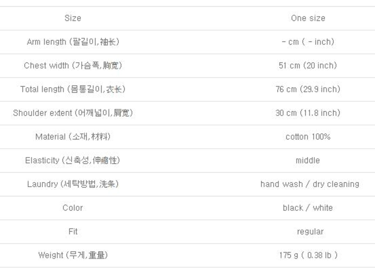This screenshot has width=375, height=271.
Task: Select the 175 g weight value
Action: (x=308, y=255)
